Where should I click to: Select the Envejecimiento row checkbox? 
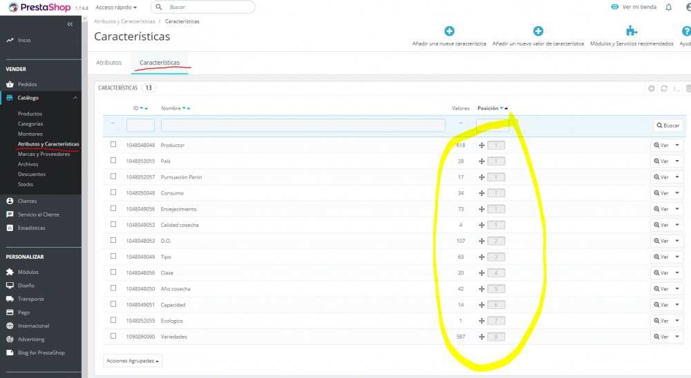click(x=113, y=208)
